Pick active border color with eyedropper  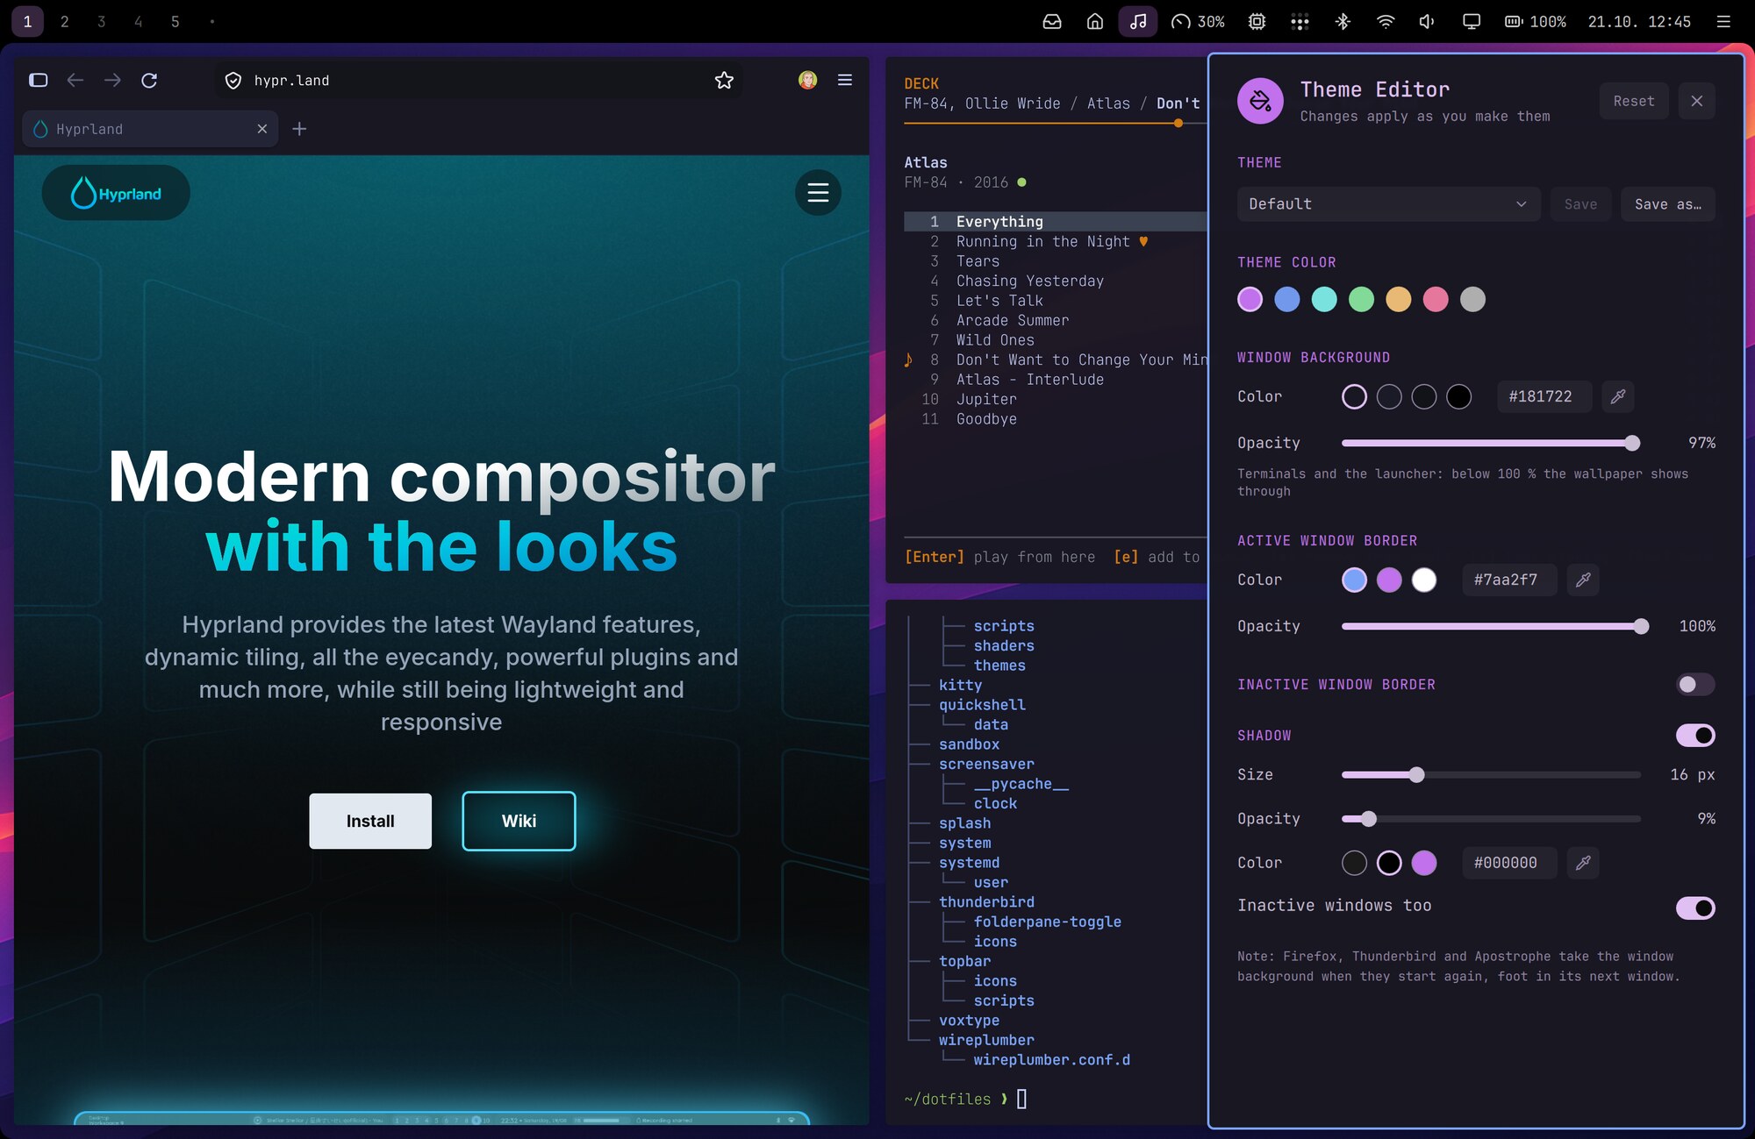(1583, 580)
